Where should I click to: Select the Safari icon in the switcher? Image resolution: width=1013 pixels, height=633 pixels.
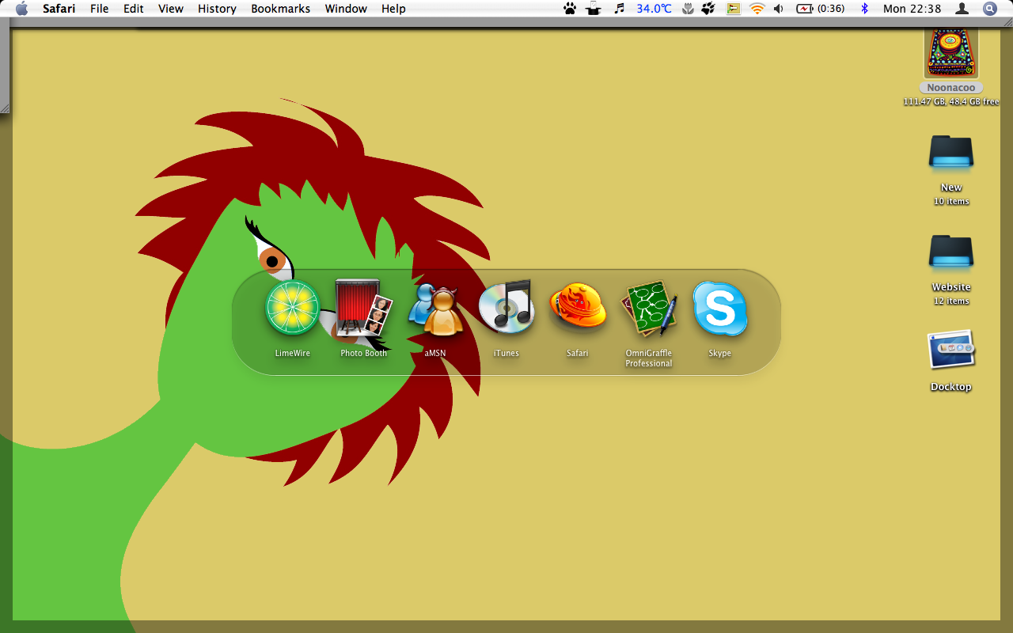click(578, 308)
